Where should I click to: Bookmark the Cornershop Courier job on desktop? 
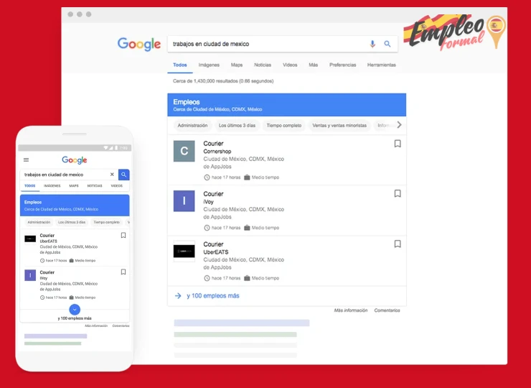(398, 144)
